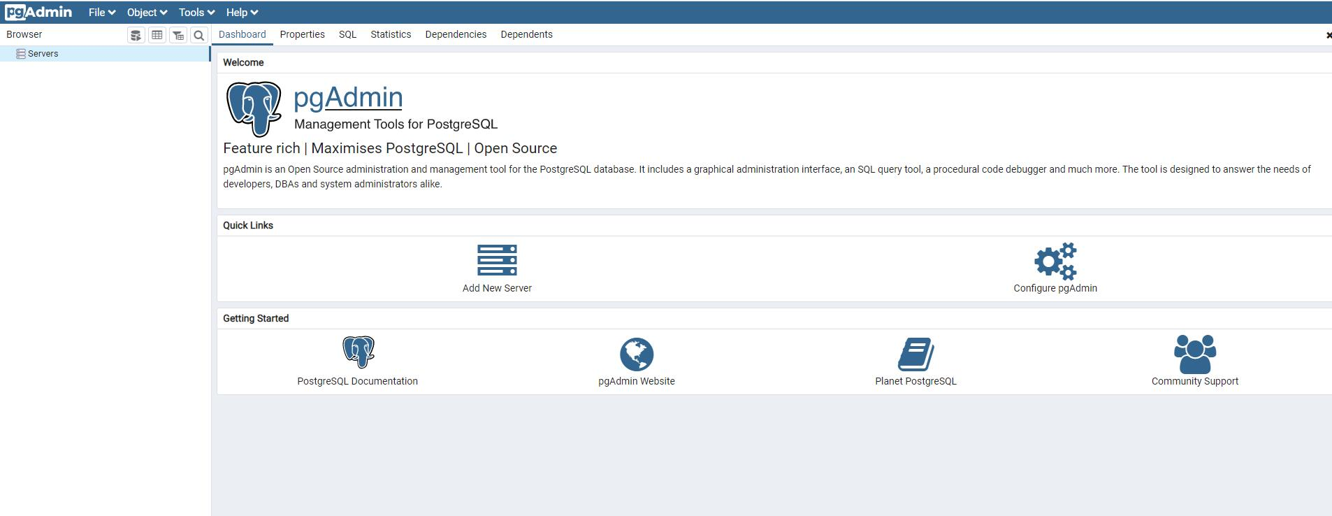Image resolution: width=1332 pixels, height=516 pixels.
Task: Click the View Data table icon
Action: click(x=157, y=35)
